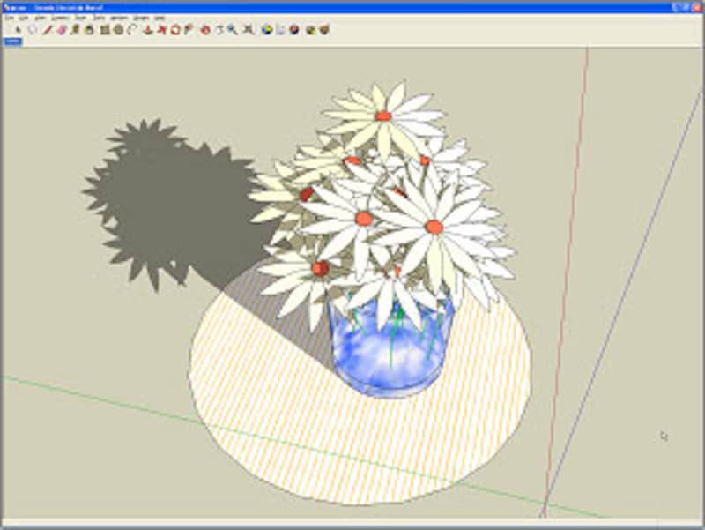This screenshot has height=530, width=705.
Task: Close the SketchUp window
Action: (696, 7)
